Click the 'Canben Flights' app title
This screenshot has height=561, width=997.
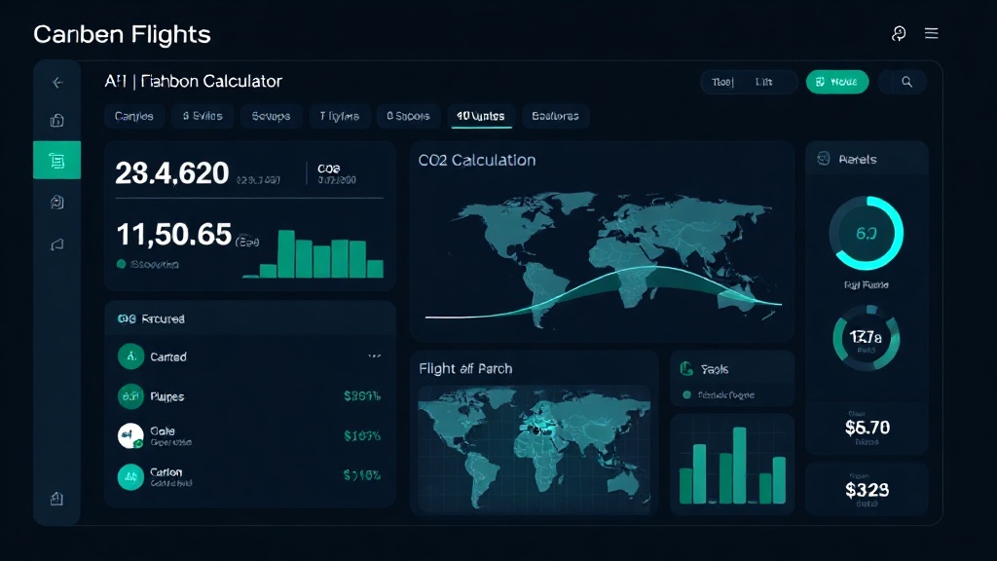click(122, 34)
